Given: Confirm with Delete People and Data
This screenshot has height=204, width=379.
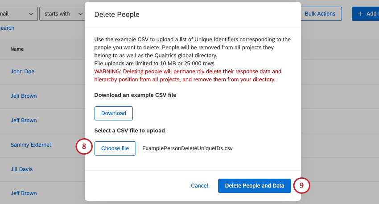Looking at the screenshot, I should (x=254, y=186).
